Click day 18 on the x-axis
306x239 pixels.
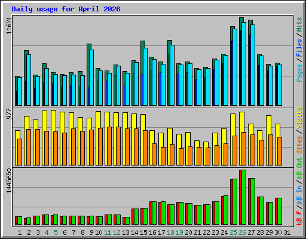(x=170, y=232)
